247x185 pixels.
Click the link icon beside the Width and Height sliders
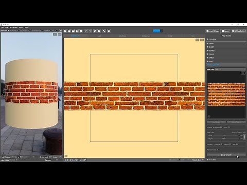244,137
